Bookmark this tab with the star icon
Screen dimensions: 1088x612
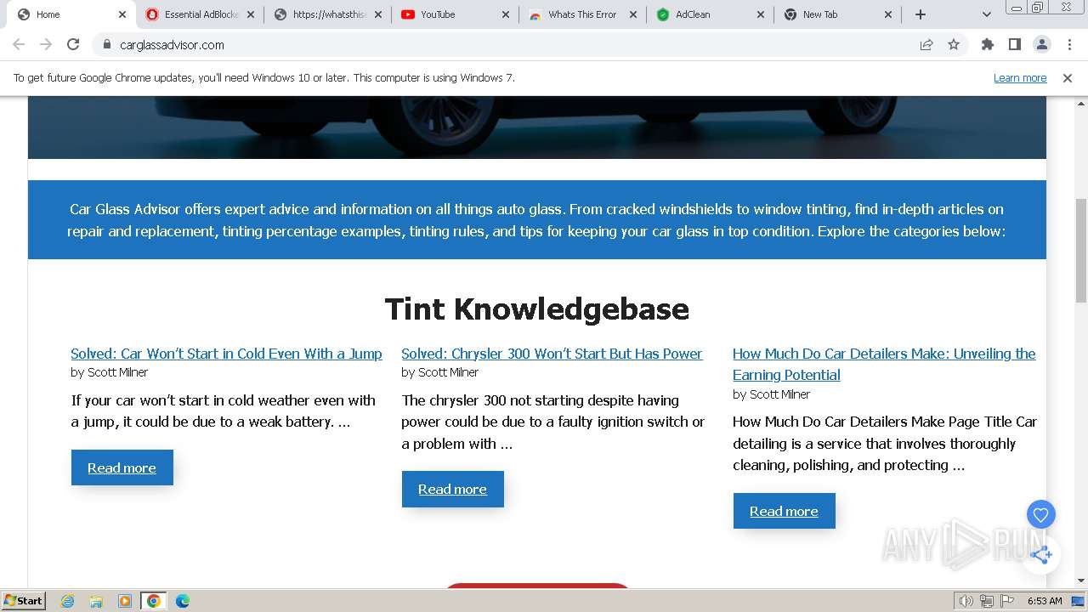pos(954,44)
